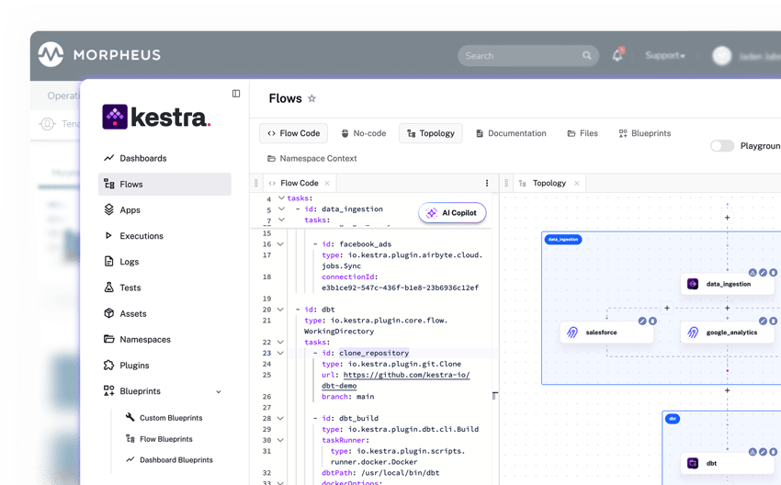Expand the Blueprints sidebar chevron
Screen dimensions: 781x485
pos(219,391)
